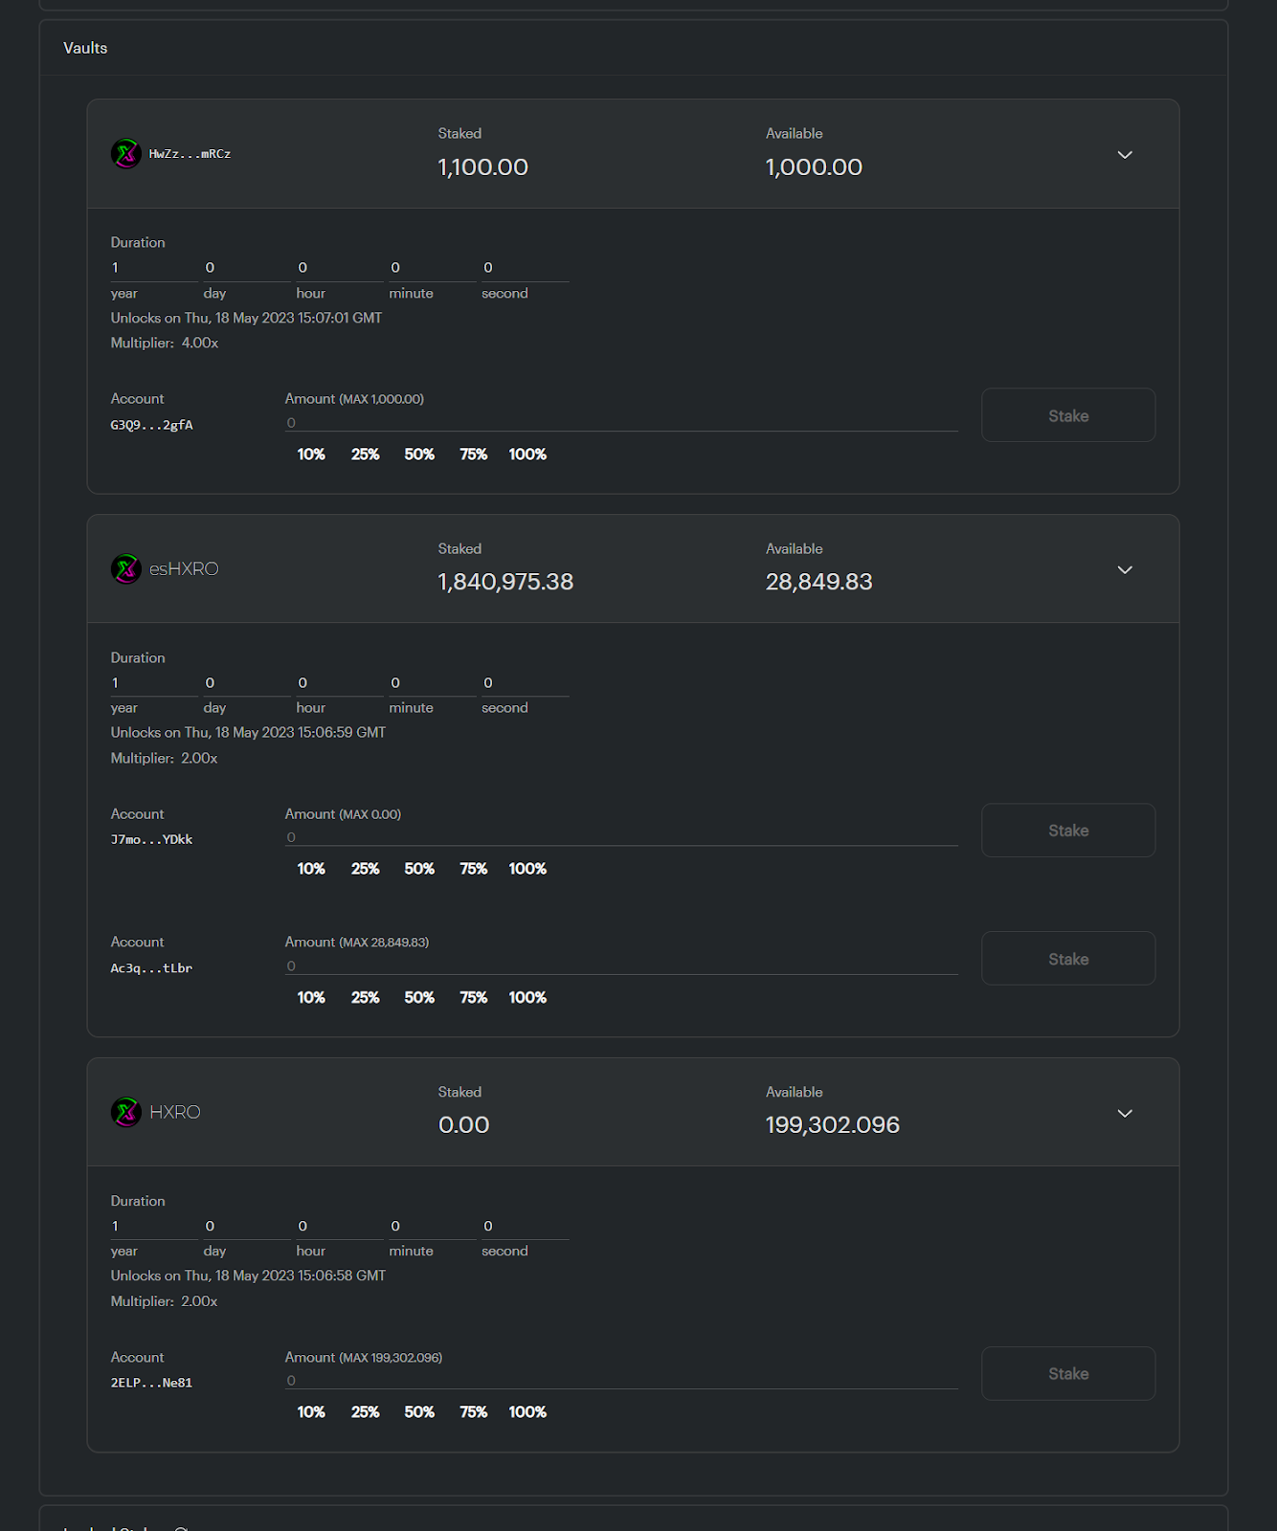Screen dimensions: 1277x1531
Task: Click the HXRO vault token icon
Action: 126,1112
